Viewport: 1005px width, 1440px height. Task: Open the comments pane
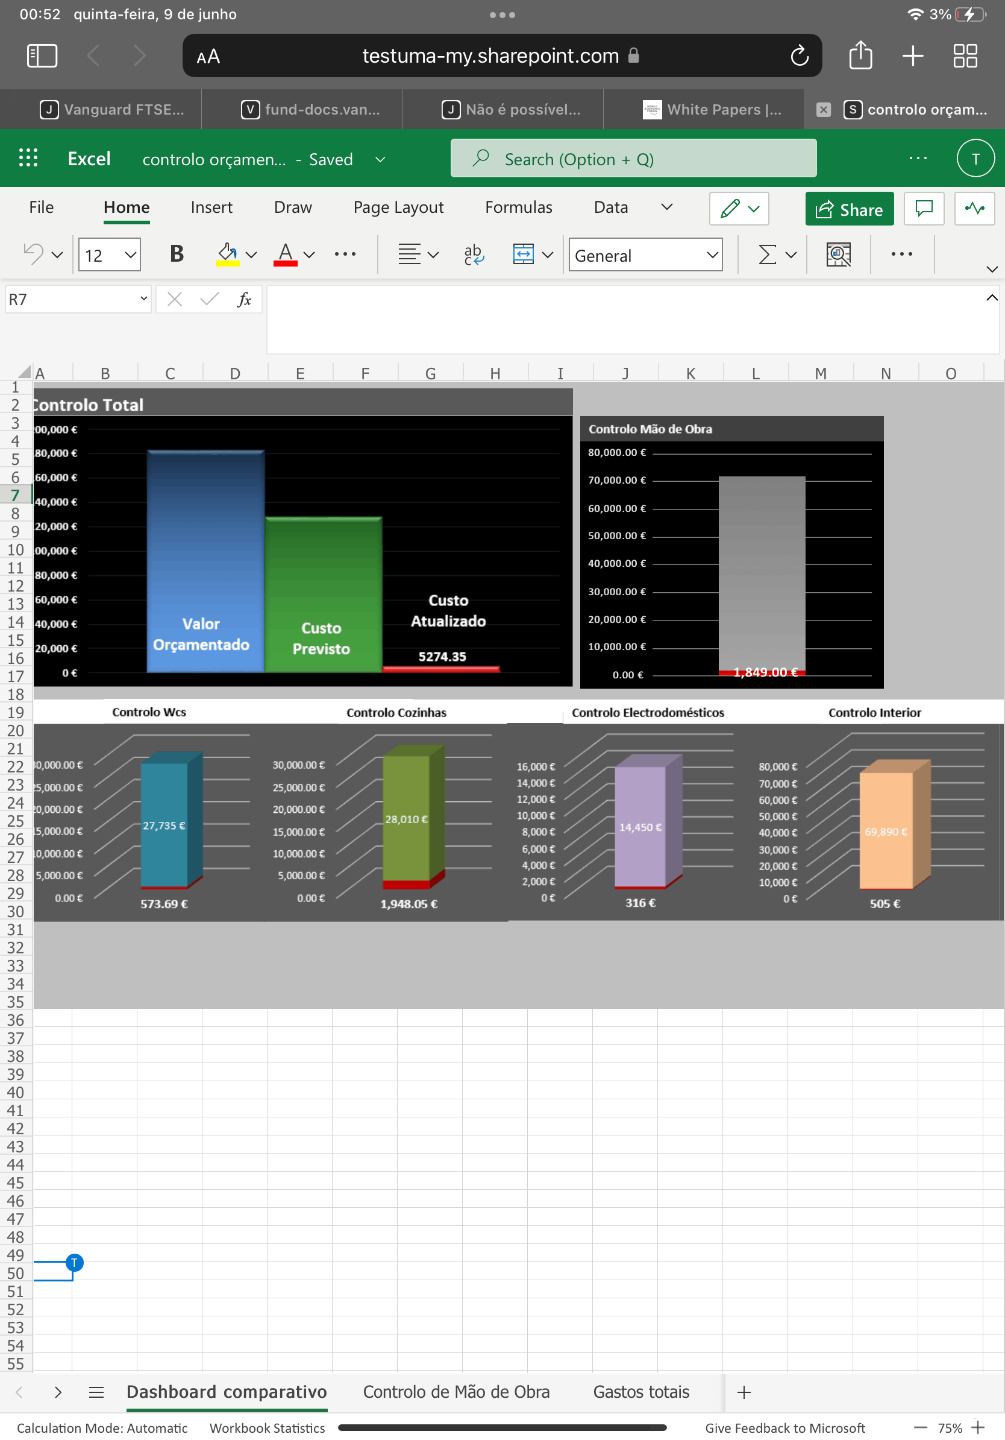pyautogui.click(x=924, y=208)
